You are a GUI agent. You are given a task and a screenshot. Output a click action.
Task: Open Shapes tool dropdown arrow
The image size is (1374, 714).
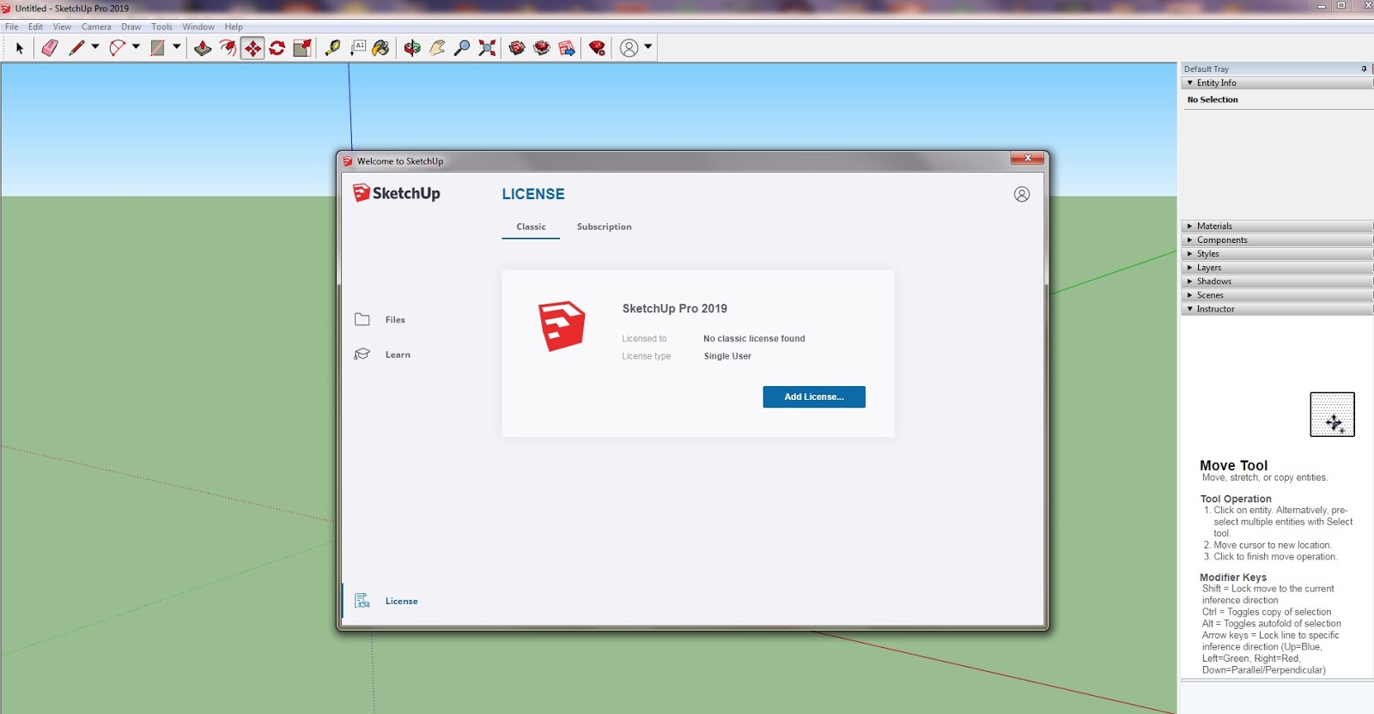tap(177, 47)
